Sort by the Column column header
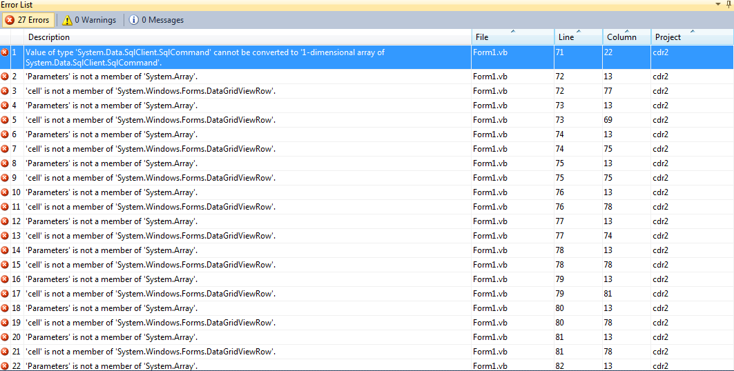This screenshot has height=371, width=734. pos(627,37)
